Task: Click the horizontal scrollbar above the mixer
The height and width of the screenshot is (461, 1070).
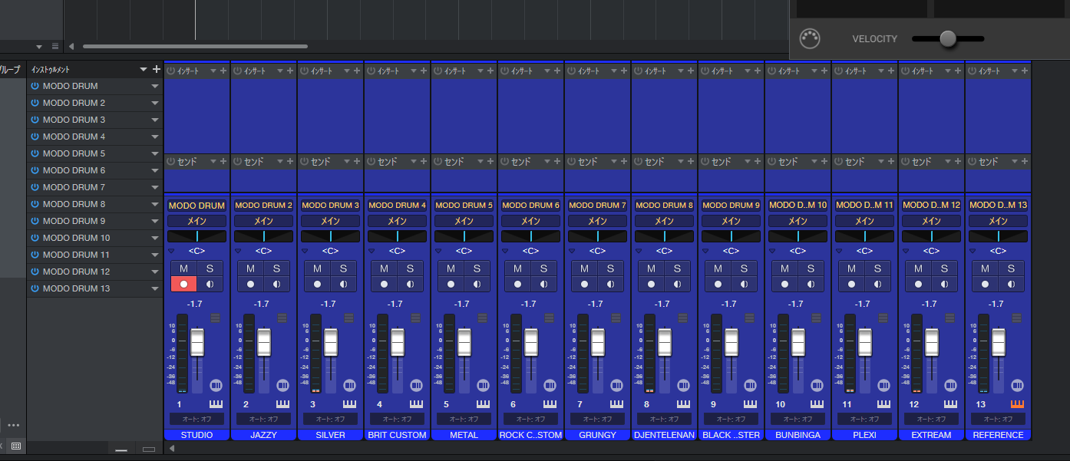Action: pyautogui.click(x=195, y=46)
